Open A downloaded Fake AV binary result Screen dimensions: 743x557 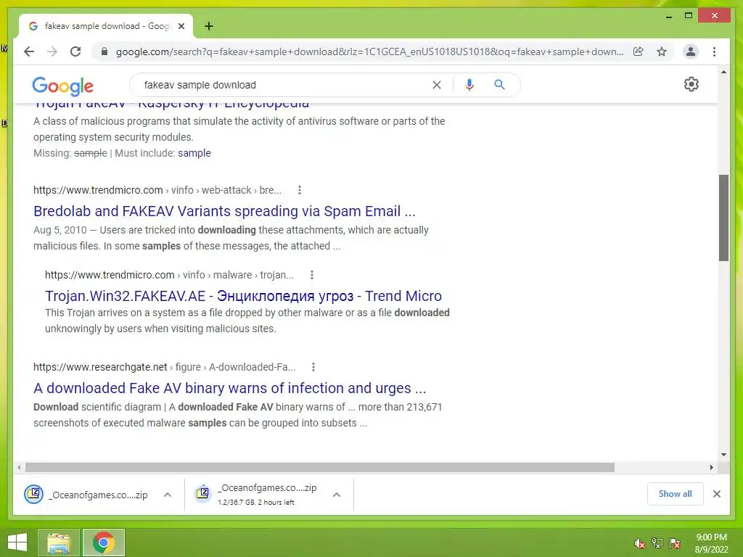point(230,388)
